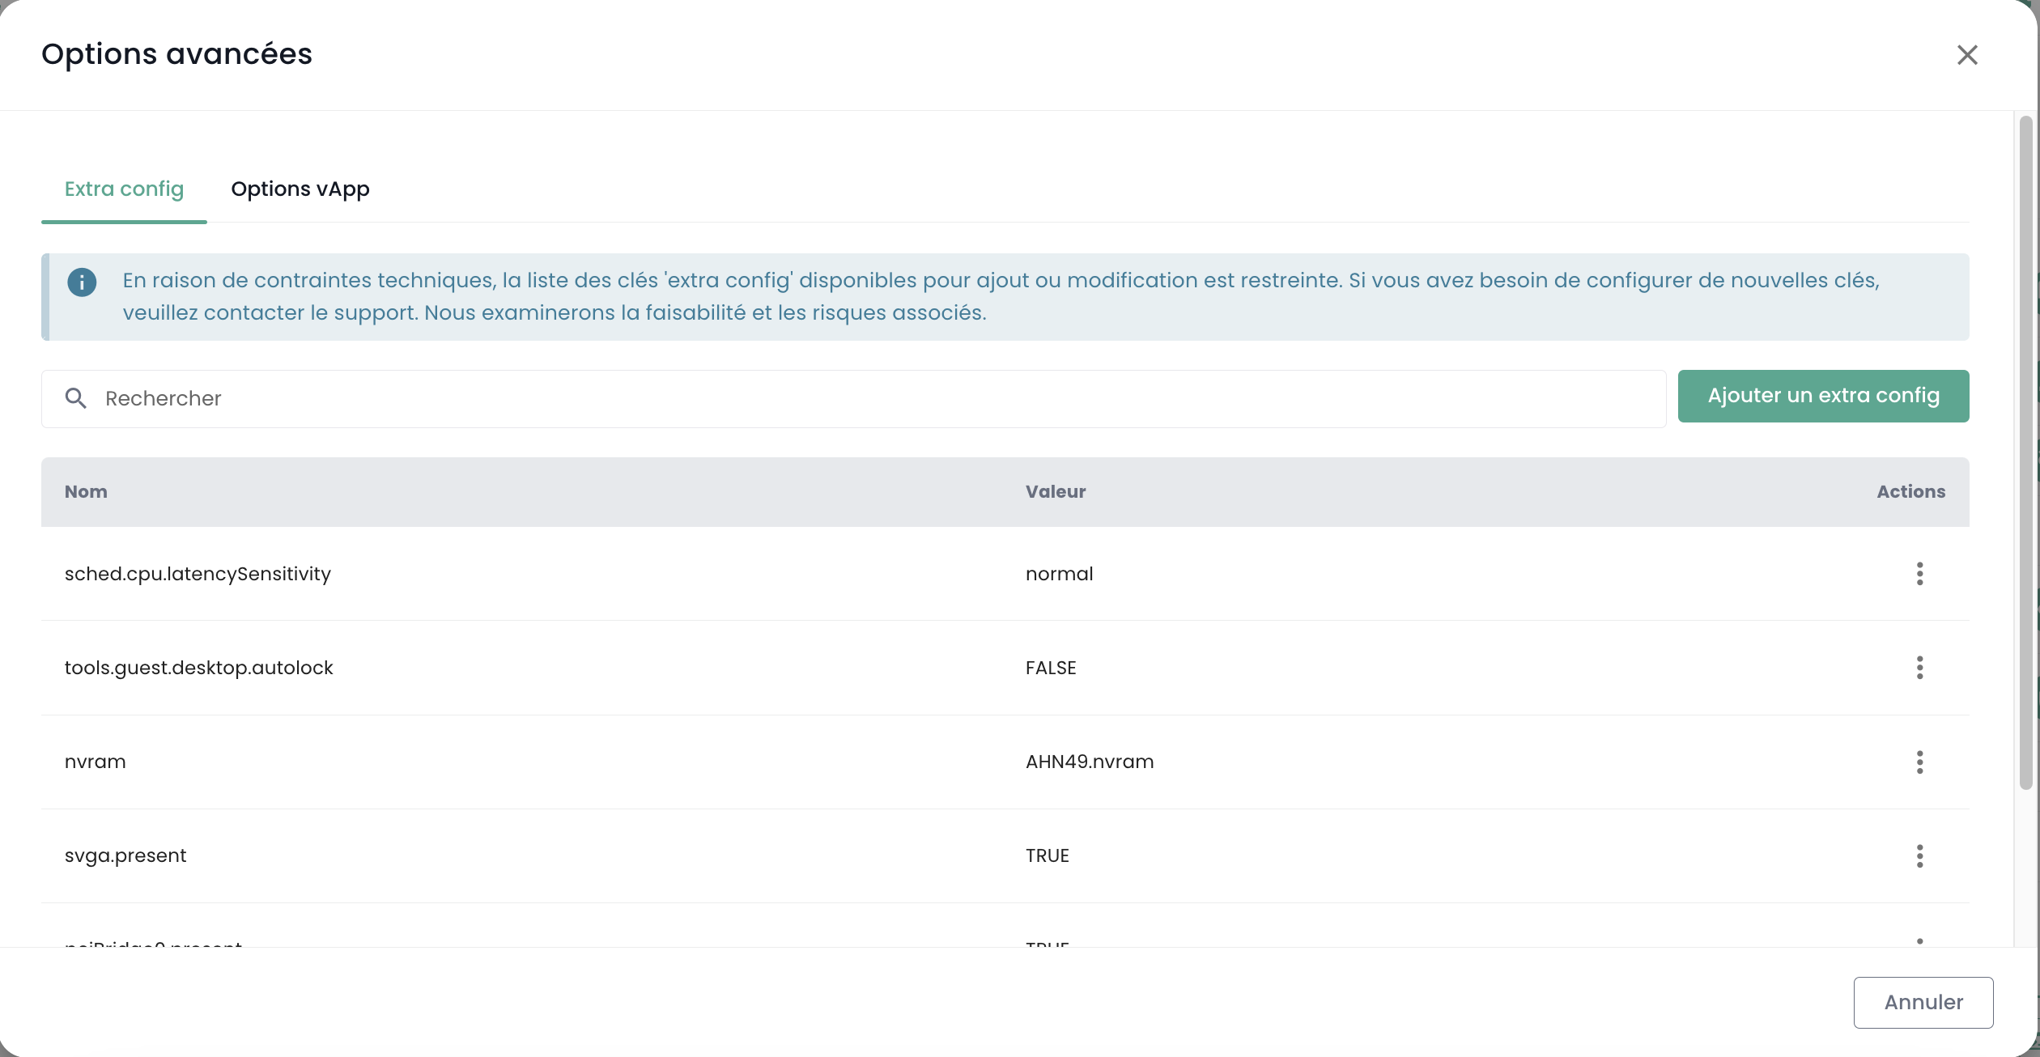Click the Nom column header
The image size is (2040, 1057).
tap(86, 492)
